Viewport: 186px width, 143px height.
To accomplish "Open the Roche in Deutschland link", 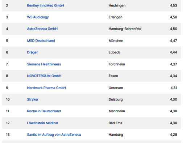I will pos(44,111).
